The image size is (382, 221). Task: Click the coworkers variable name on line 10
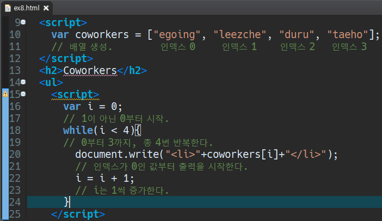(x=102, y=35)
